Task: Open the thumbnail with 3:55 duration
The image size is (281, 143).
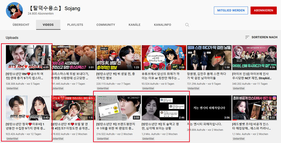Action: (x=119, y=108)
